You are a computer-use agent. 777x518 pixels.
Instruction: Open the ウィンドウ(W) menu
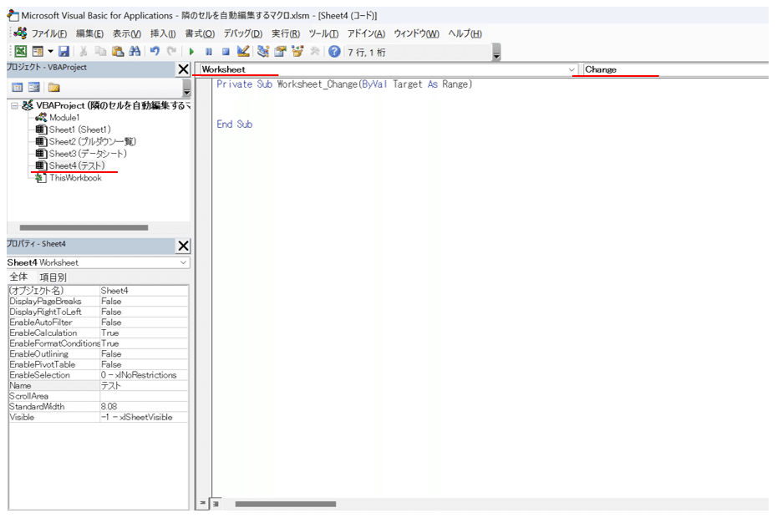coord(416,33)
